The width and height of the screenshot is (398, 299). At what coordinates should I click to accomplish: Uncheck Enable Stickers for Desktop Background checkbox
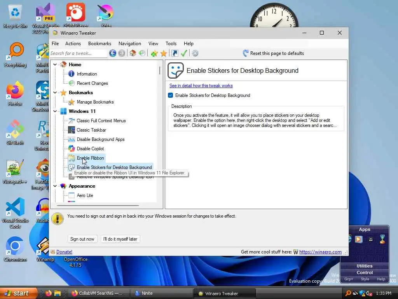pos(171,95)
